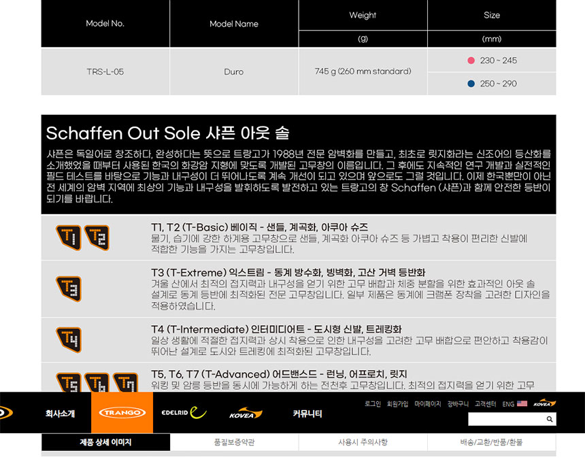The width and height of the screenshot is (585, 470).
Task: Click the 로그인 link
Action: click(x=373, y=404)
